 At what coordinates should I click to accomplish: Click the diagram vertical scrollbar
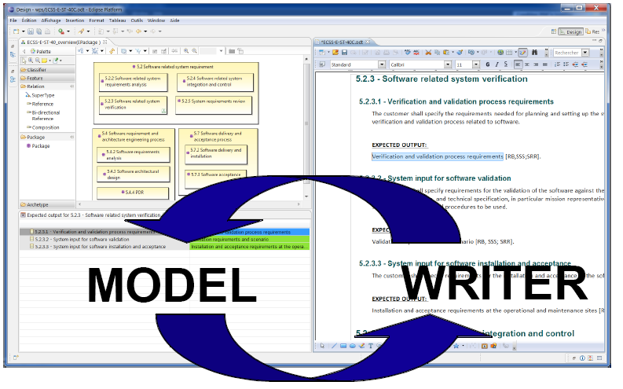(x=306, y=127)
